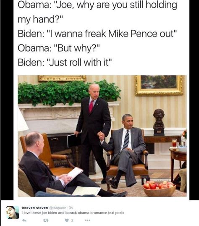Open the three-dot more options menu
This screenshot has height=226, width=199.
88,220
